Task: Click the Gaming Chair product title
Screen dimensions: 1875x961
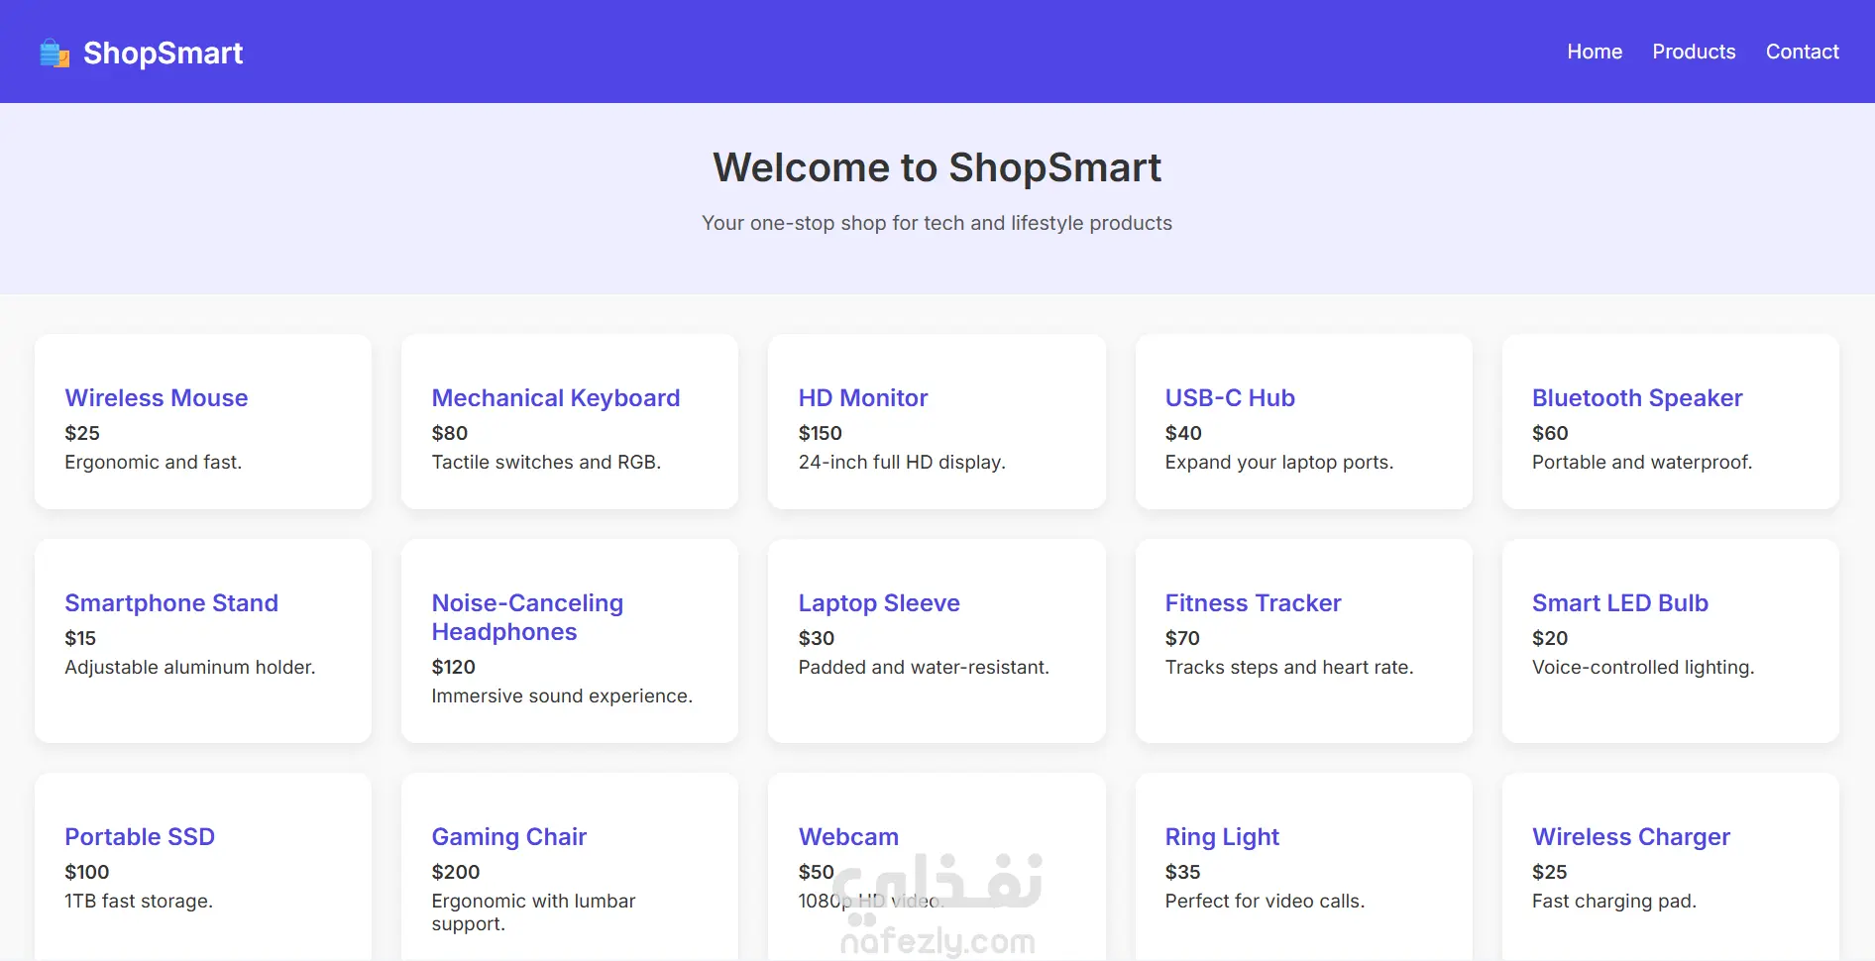Action: [508, 837]
